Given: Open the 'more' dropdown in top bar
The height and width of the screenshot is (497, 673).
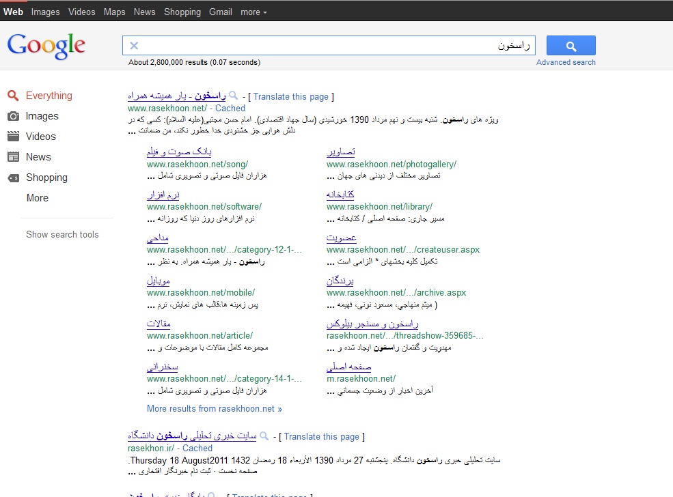Looking at the screenshot, I should click(x=253, y=12).
